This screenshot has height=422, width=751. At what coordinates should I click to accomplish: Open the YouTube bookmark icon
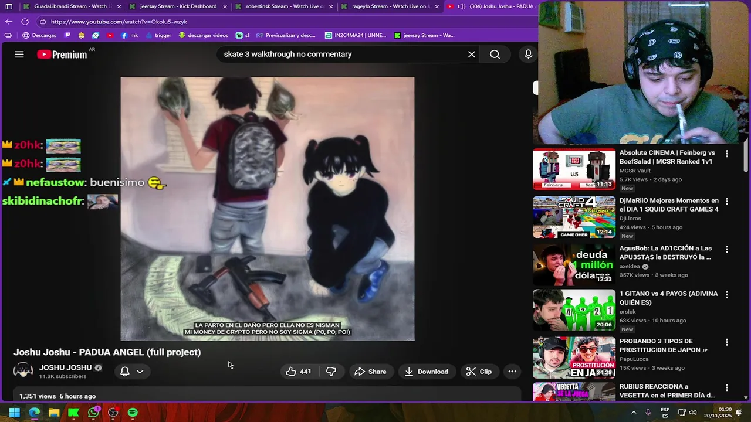[x=110, y=35]
